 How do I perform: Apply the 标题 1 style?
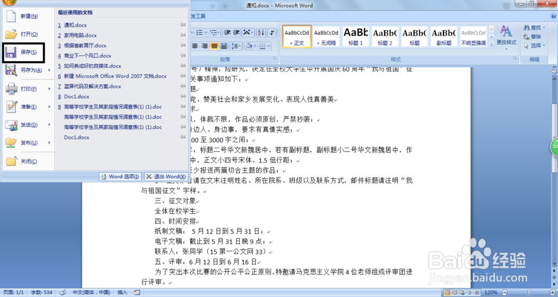coord(355,36)
